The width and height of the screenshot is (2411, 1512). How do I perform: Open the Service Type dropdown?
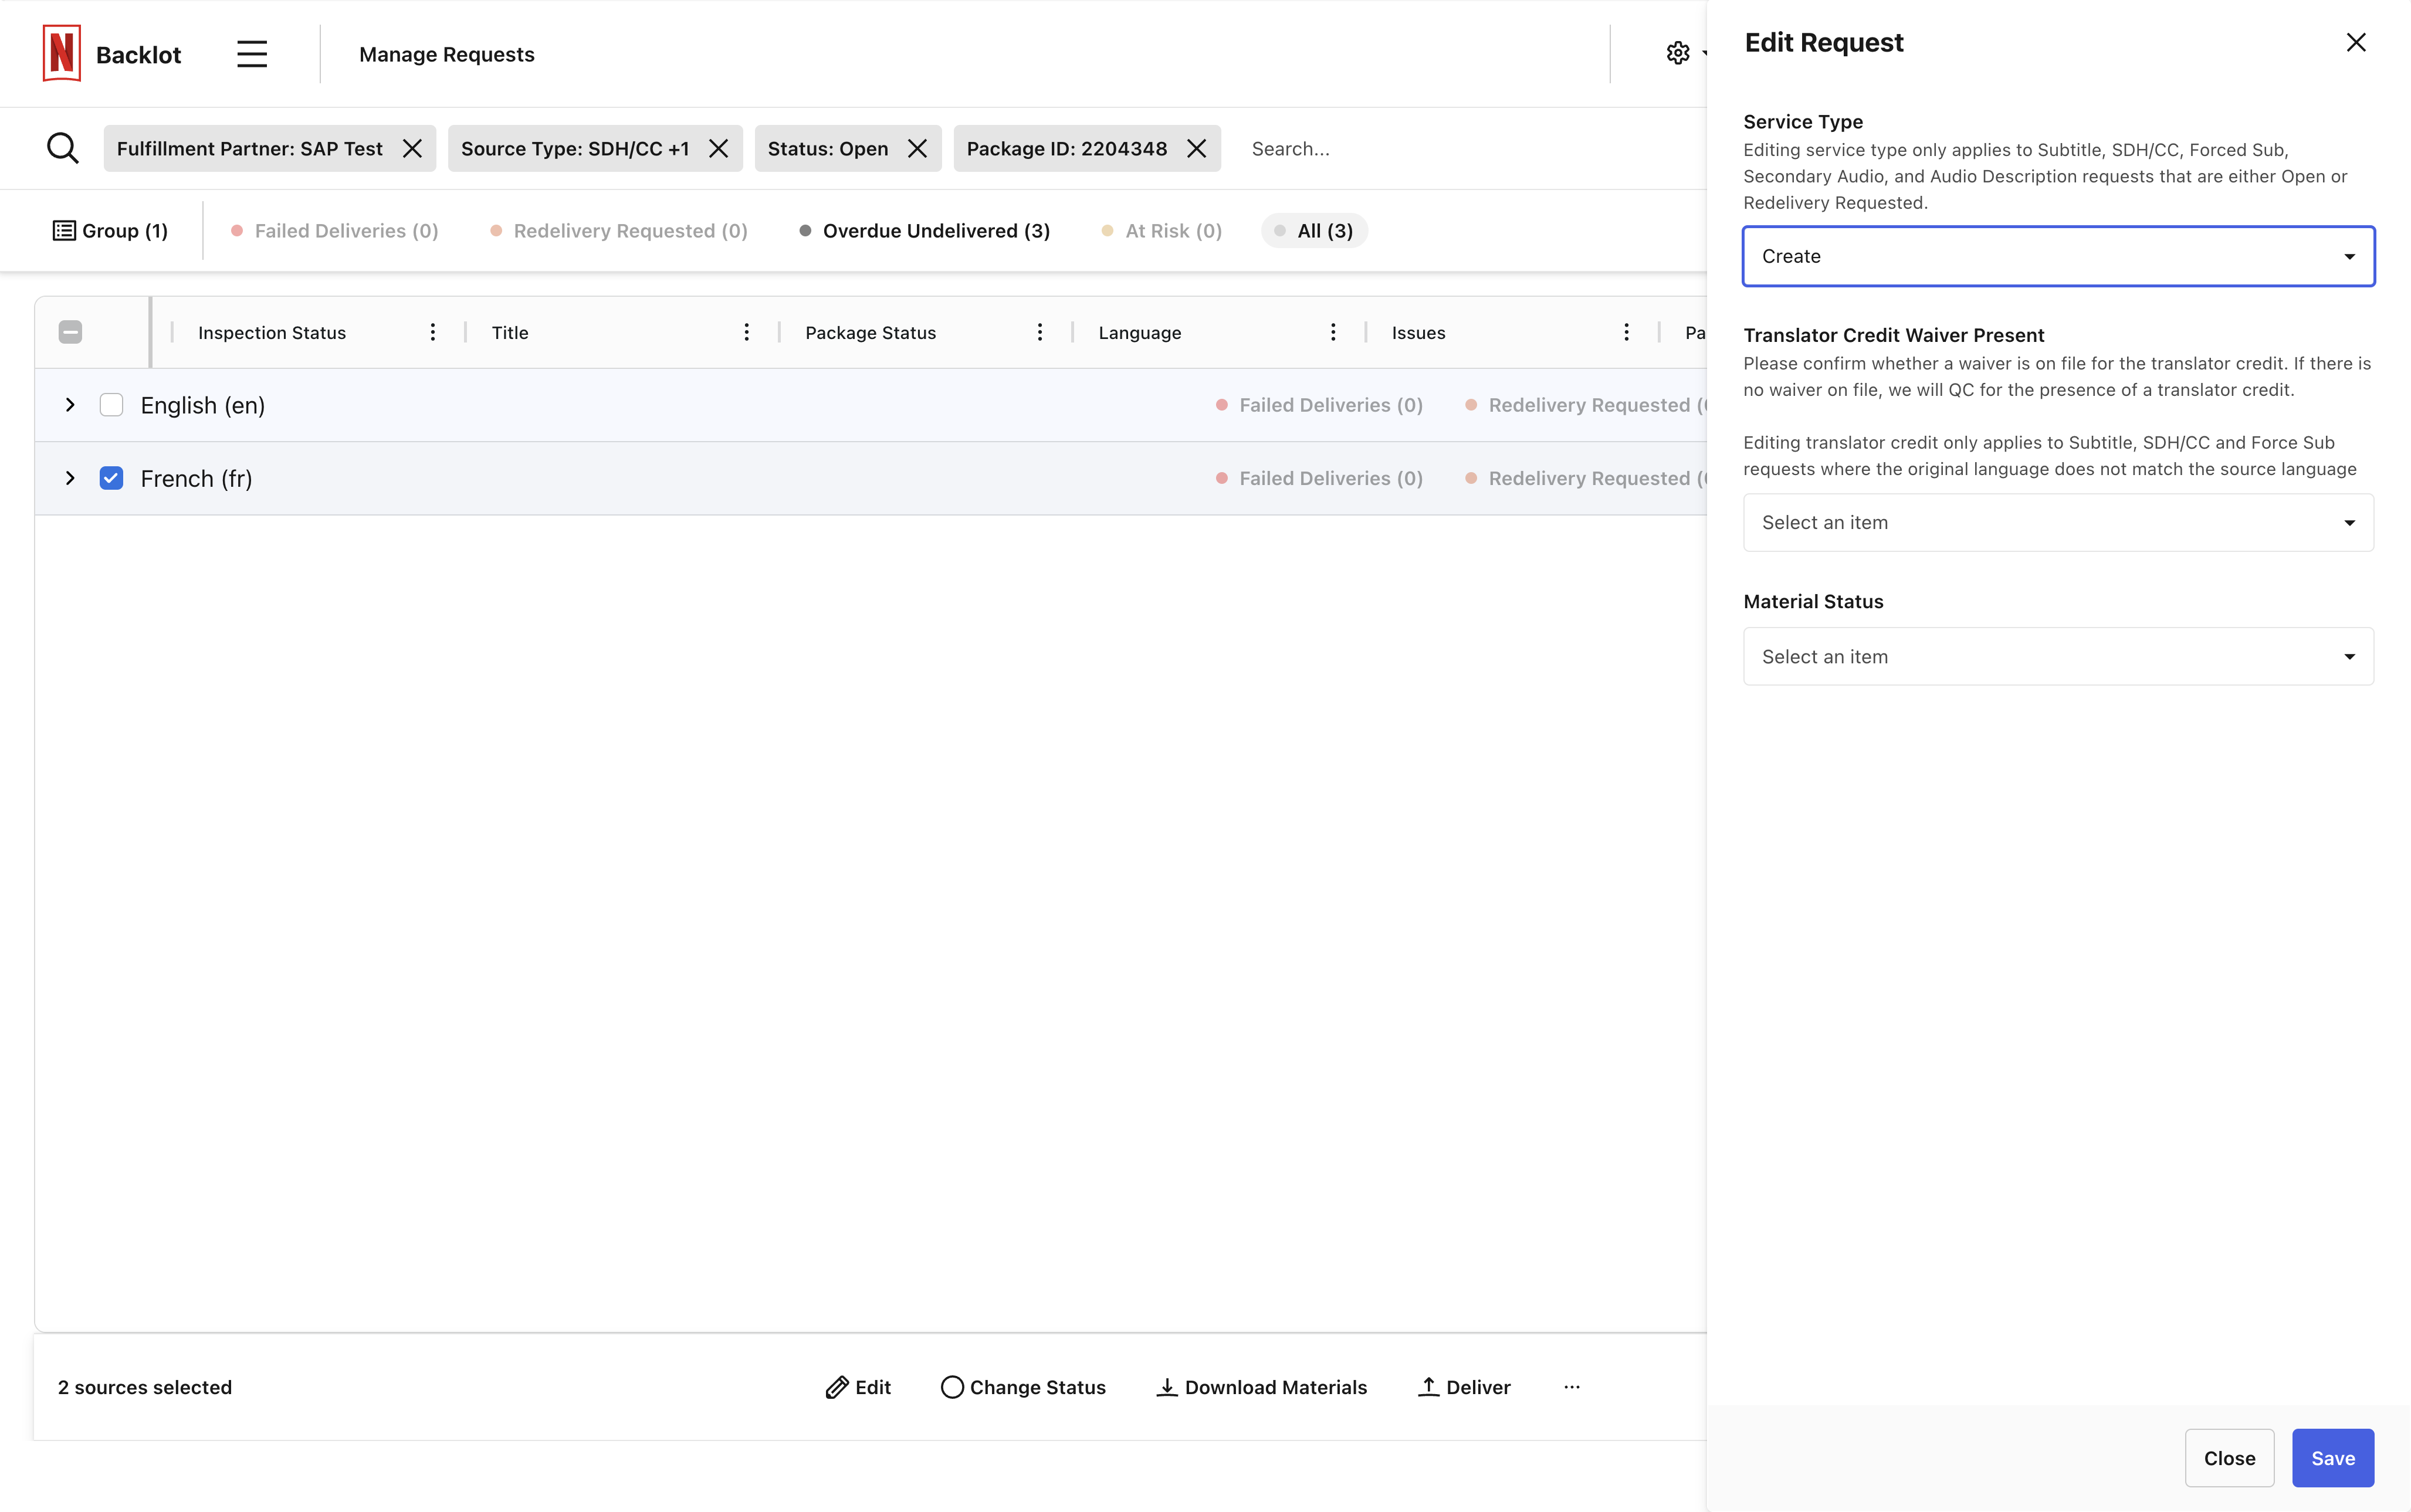coord(2058,256)
